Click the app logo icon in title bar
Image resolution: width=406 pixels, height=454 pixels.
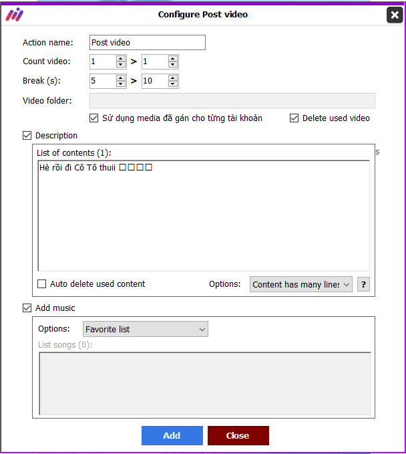pyautogui.click(x=15, y=15)
